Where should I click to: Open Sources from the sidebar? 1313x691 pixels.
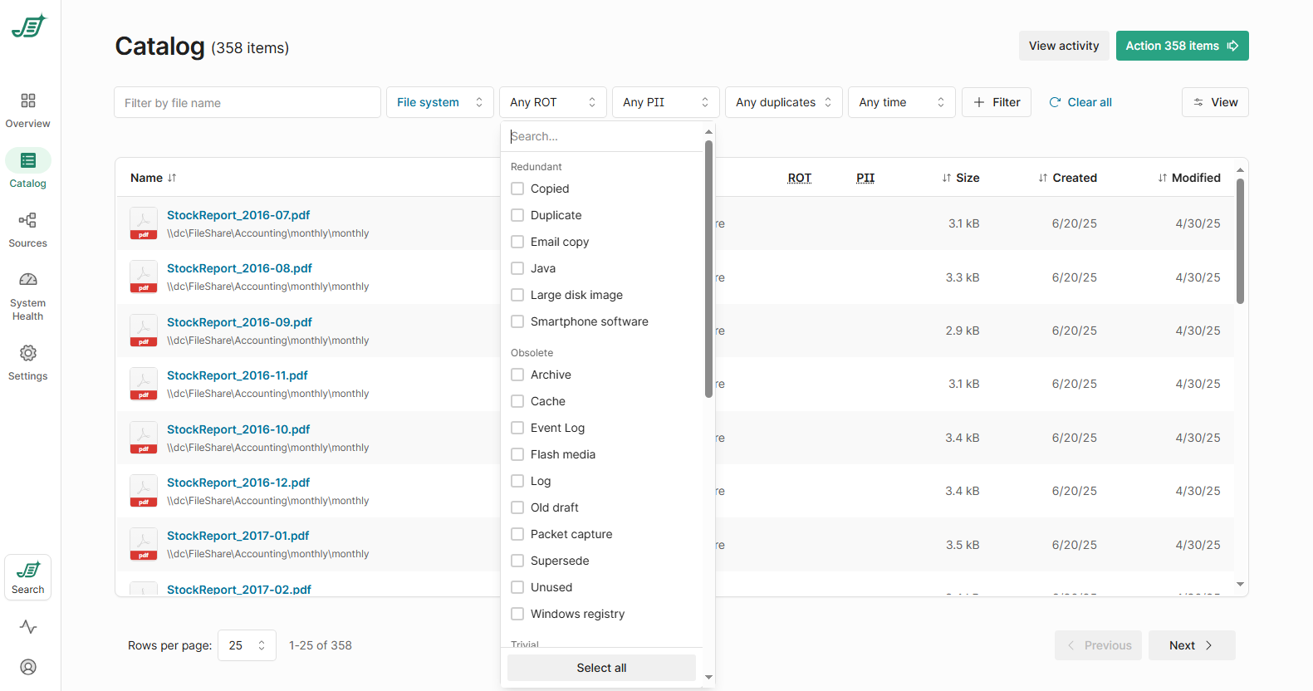(28, 221)
